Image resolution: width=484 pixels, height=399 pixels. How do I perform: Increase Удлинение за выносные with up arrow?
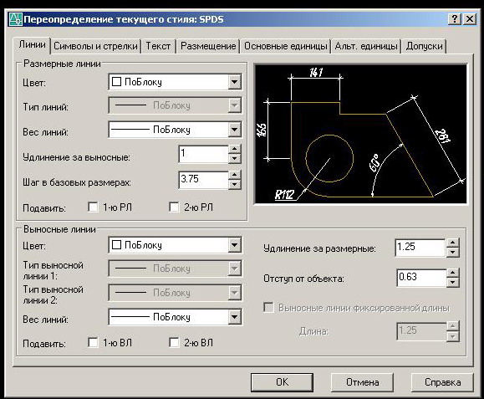pyautogui.click(x=235, y=150)
